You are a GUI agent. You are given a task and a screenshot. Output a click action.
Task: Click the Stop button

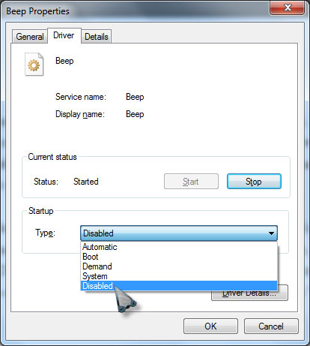(254, 182)
